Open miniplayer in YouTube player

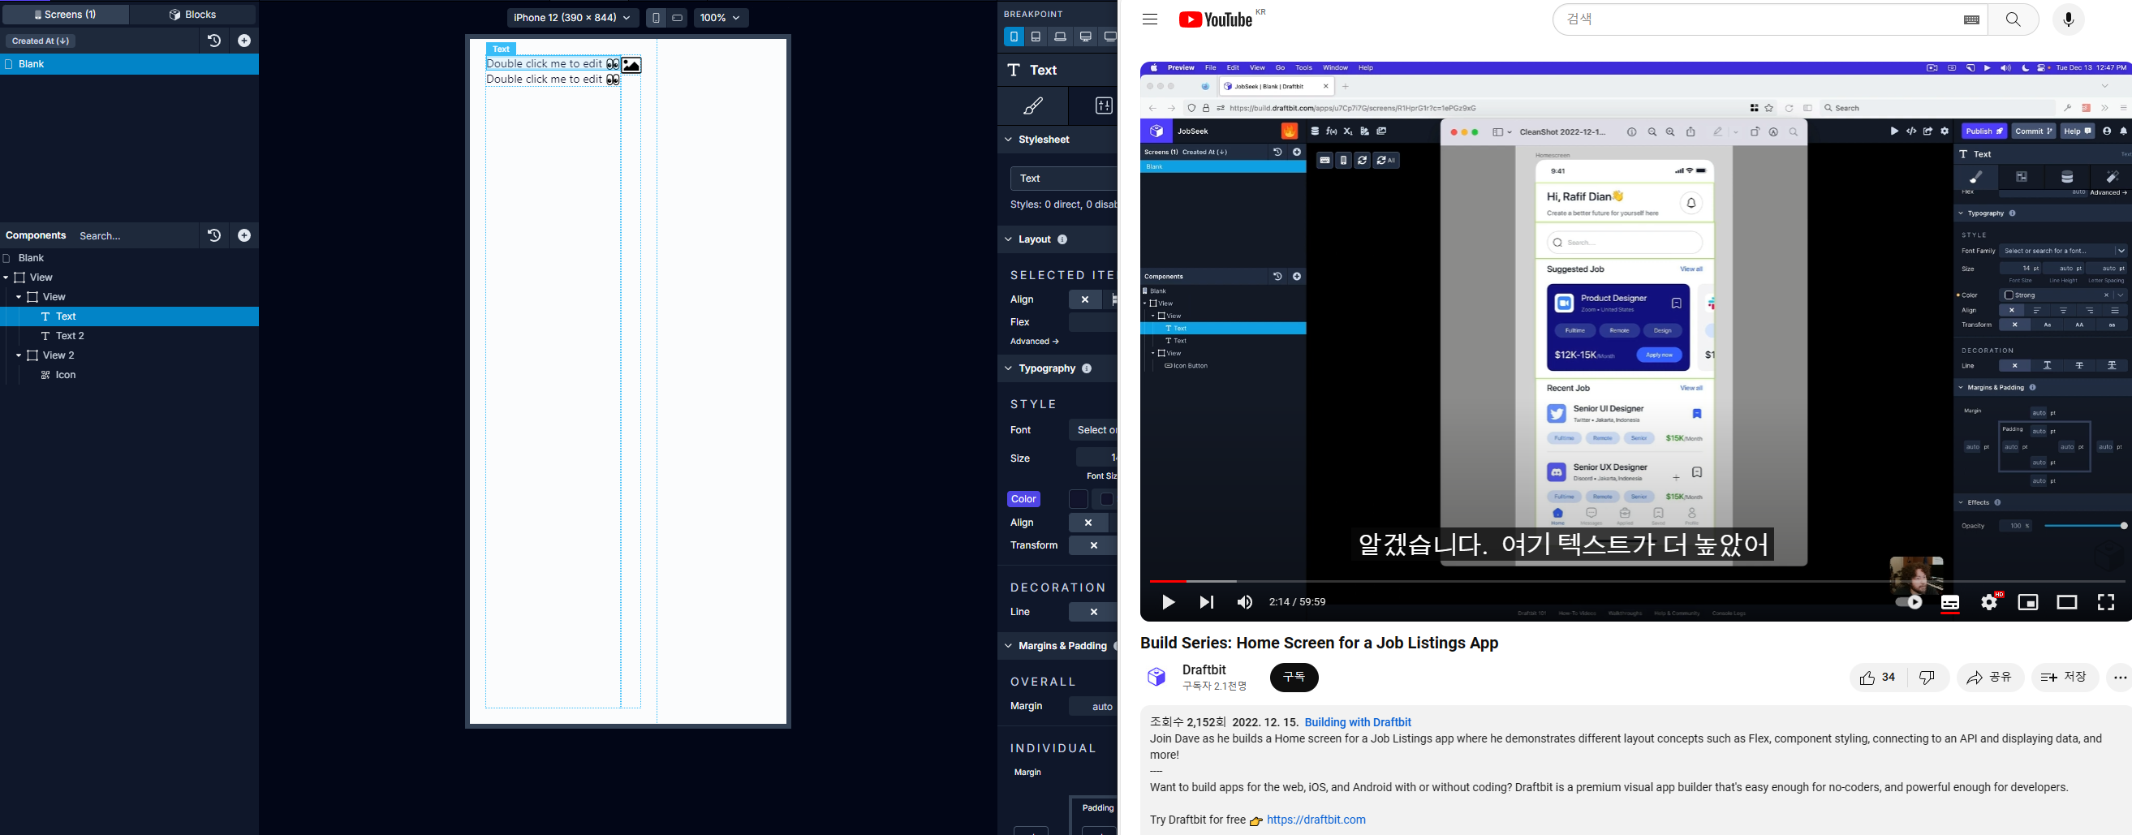pyautogui.click(x=2028, y=602)
